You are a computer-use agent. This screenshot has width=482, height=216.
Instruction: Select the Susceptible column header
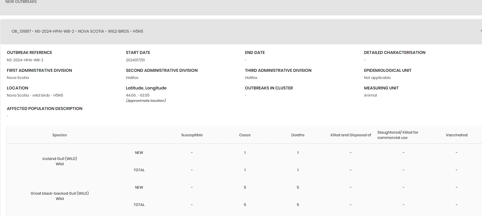coord(192,135)
